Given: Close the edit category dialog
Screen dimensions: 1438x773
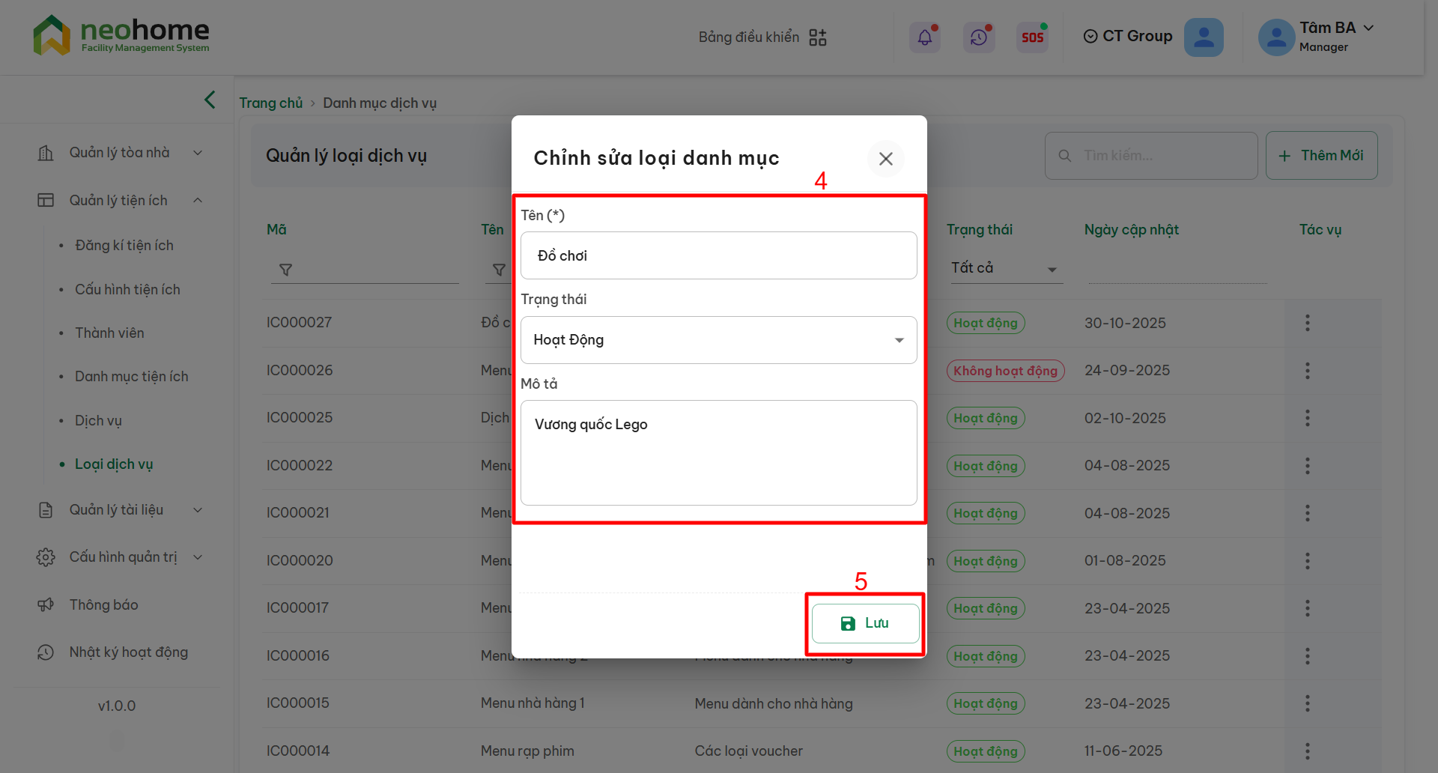Looking at the screenshot, I should coord(885,159).
